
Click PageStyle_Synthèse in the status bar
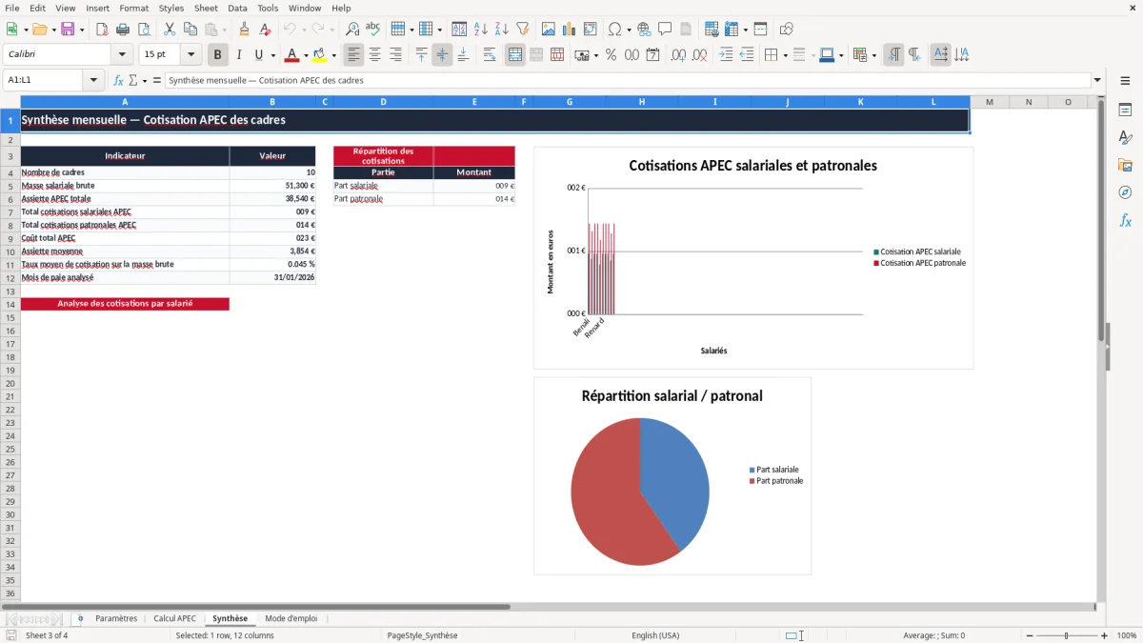422,635
